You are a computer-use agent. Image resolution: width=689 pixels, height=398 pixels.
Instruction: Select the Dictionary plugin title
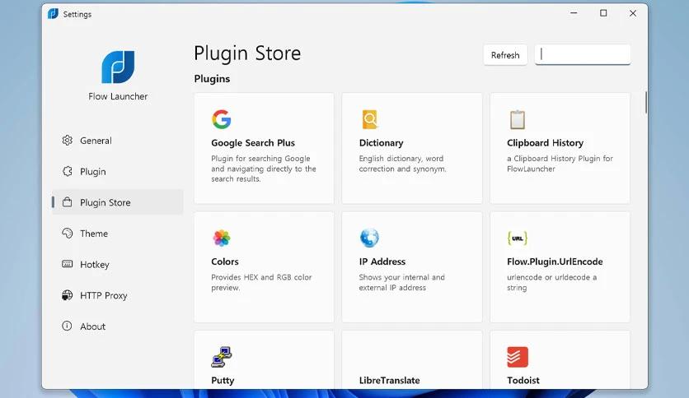pos(381,143)
